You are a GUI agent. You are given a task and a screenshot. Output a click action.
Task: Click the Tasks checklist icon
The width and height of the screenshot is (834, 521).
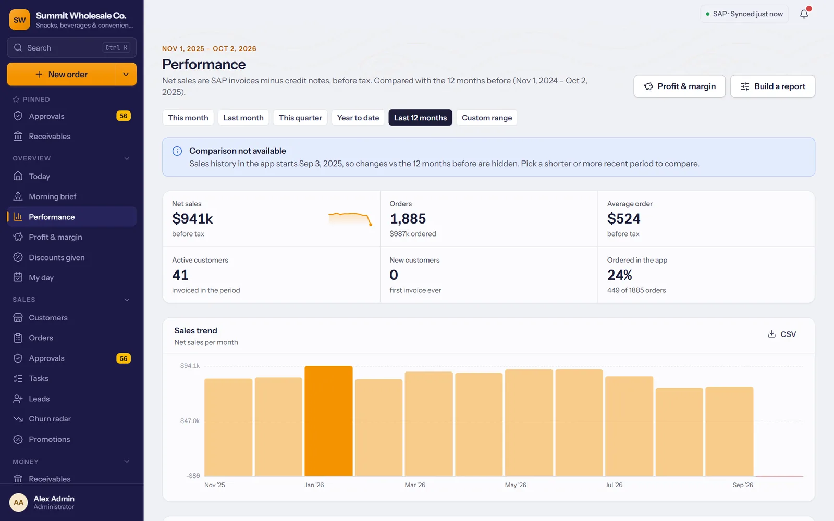click(18, 379)
